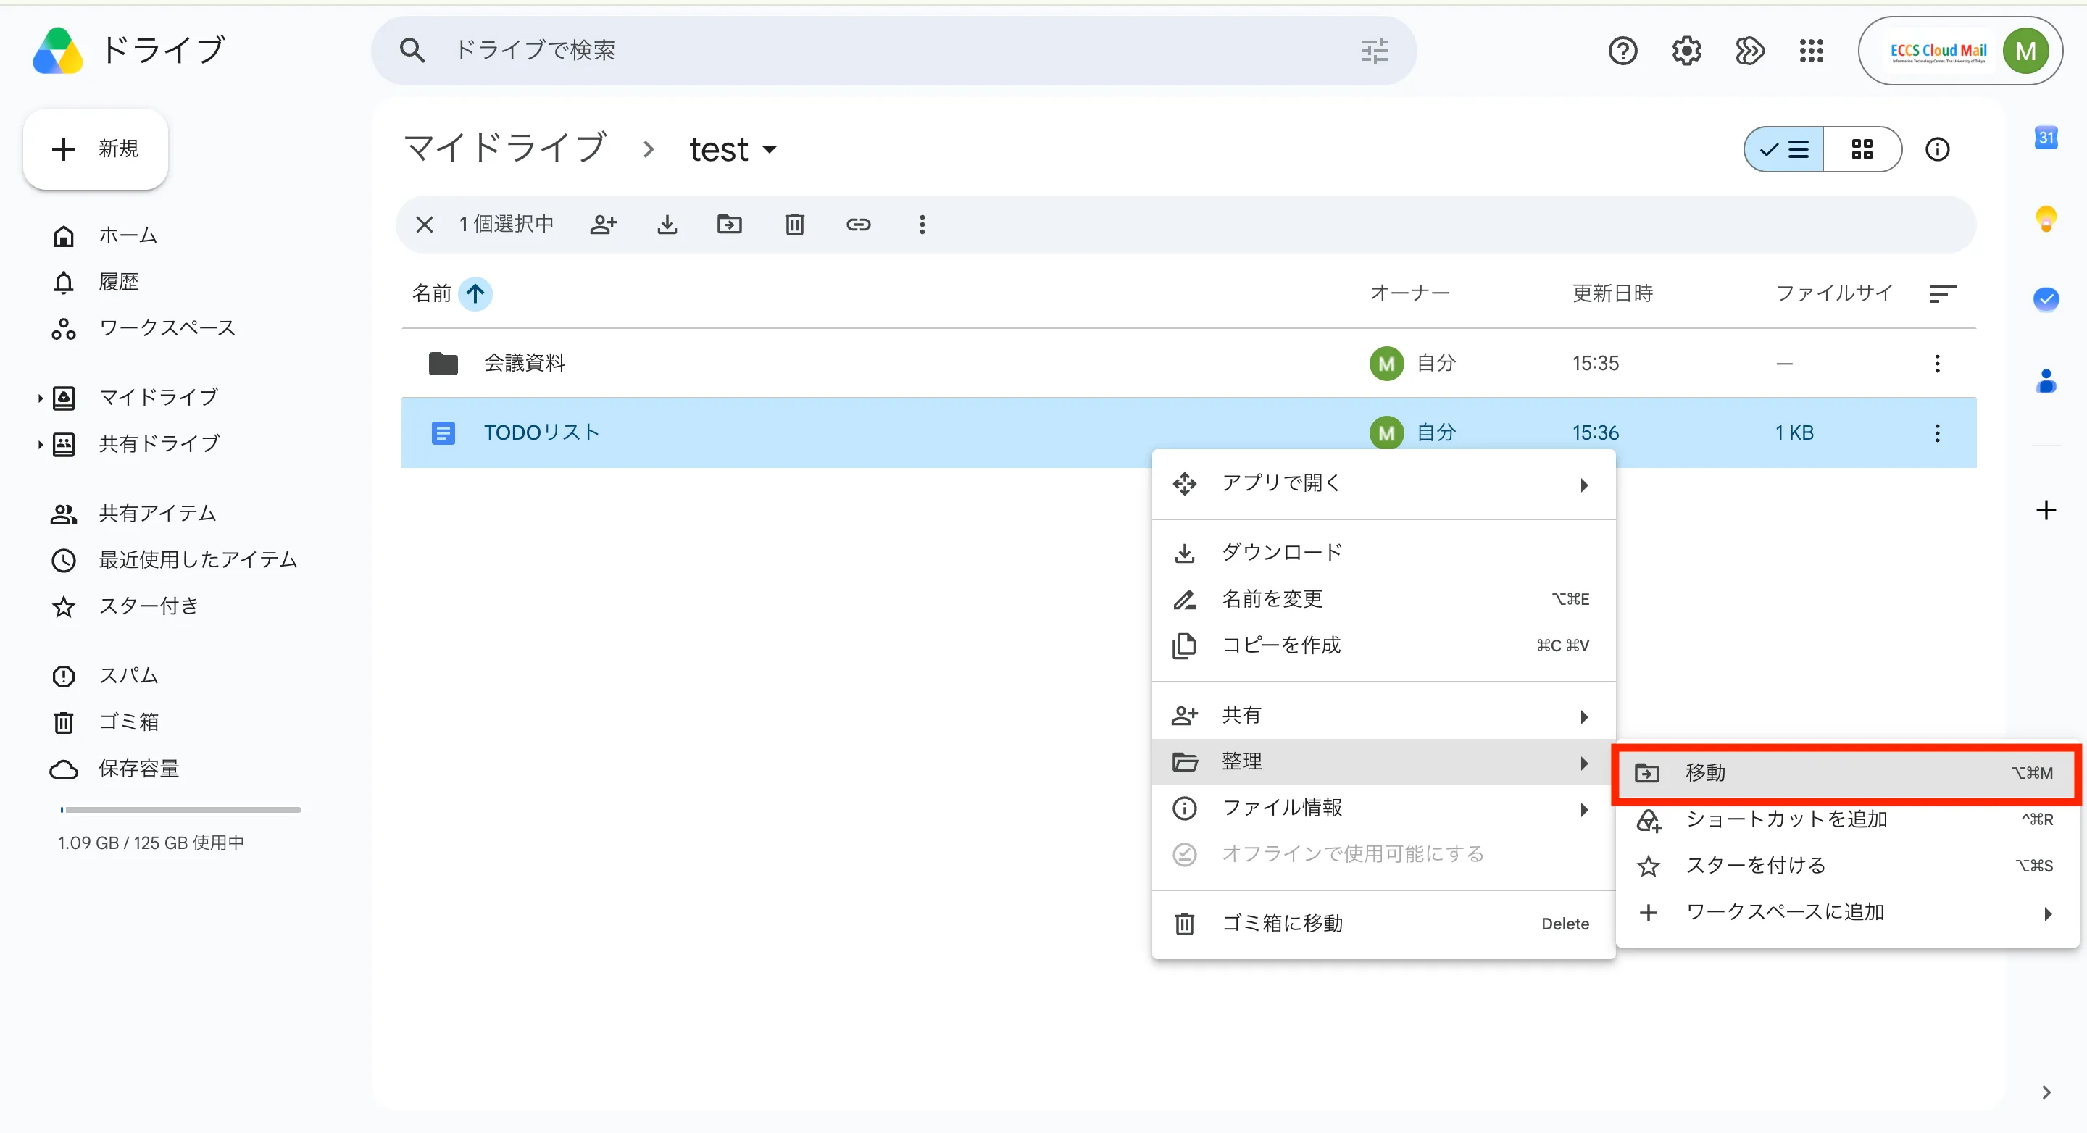Click the TODOリスト file name
Image resolution: width=2087 pixels, height=1133 pixels.
pos(541,433)
